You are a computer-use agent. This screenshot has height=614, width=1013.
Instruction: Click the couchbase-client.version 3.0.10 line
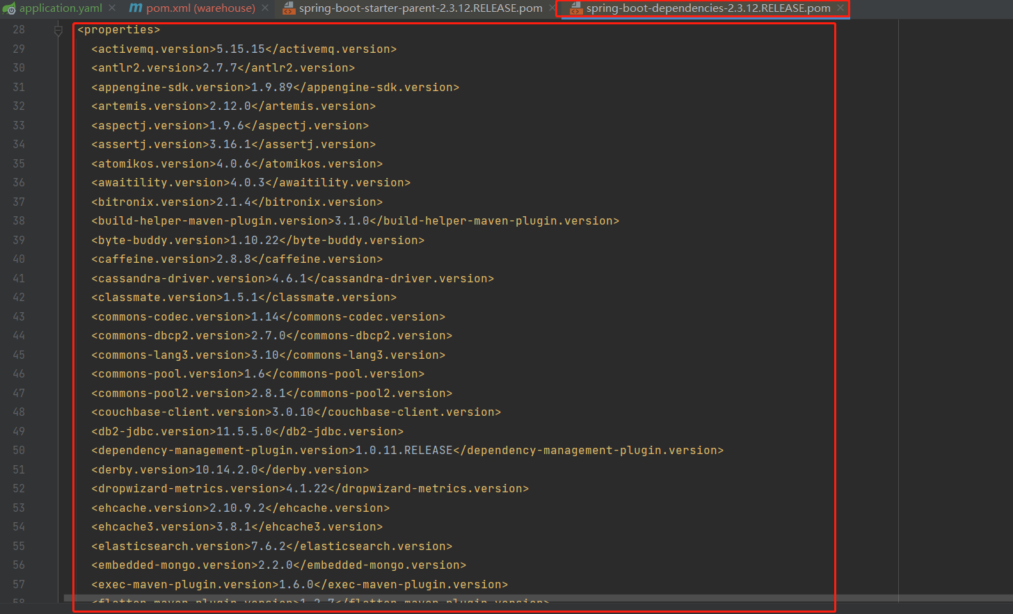coord(296,412)
